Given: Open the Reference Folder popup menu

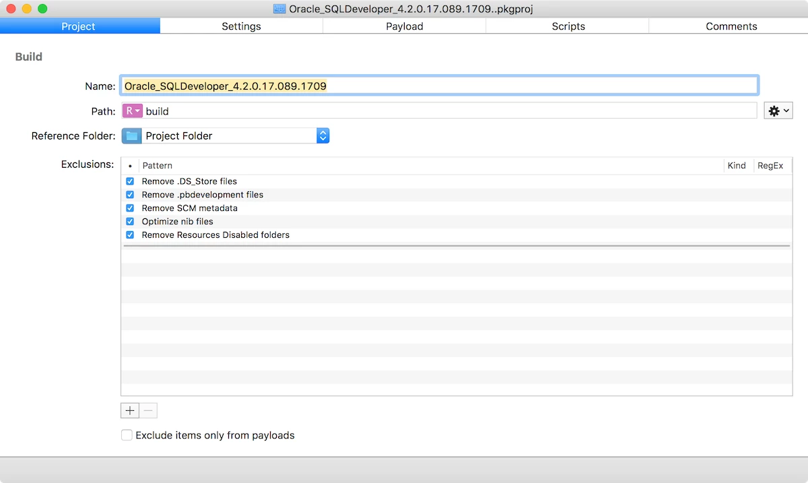Looking at the screenshot, I should (226, 135).
